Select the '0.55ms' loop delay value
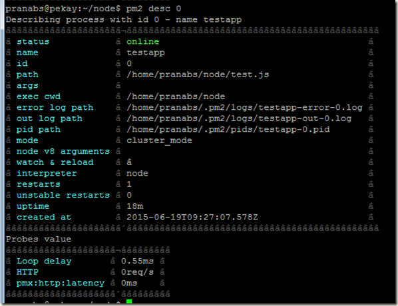Viewport: 398px width, 306px height. [137, 261]
